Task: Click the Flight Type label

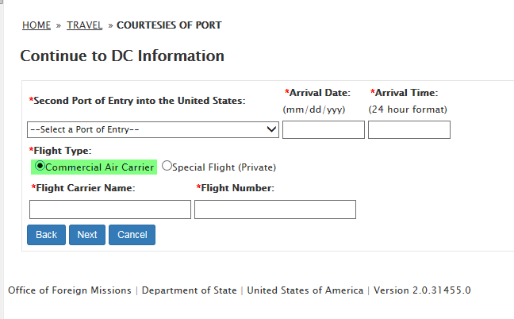Action: [62, 151]
